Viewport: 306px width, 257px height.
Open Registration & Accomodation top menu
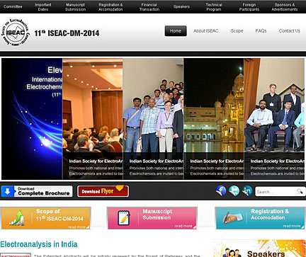pos(110,7)
